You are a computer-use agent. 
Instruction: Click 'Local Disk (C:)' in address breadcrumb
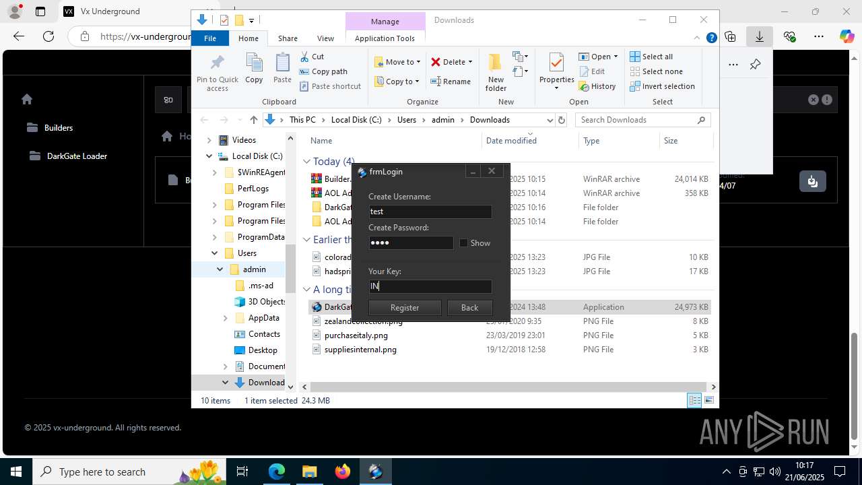[356, 120]
